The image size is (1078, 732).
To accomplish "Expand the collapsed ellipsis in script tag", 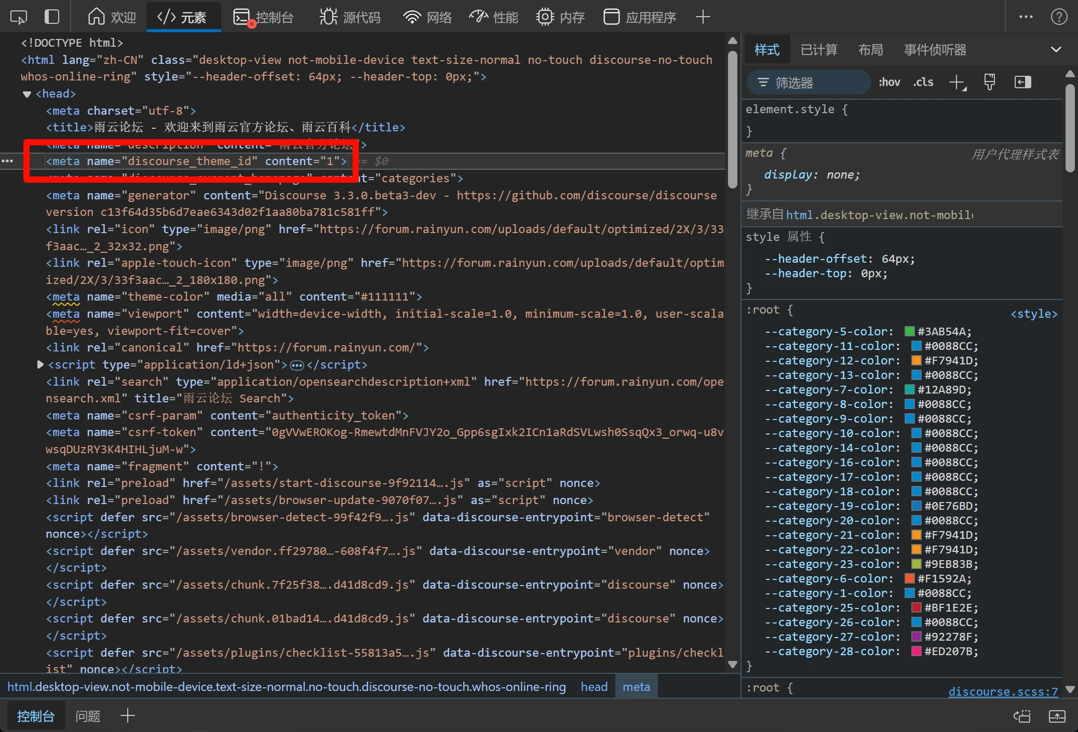I will 297,365.
